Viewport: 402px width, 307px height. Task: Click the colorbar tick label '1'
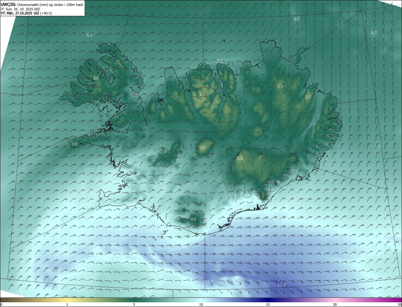click(x=67, y=304)
